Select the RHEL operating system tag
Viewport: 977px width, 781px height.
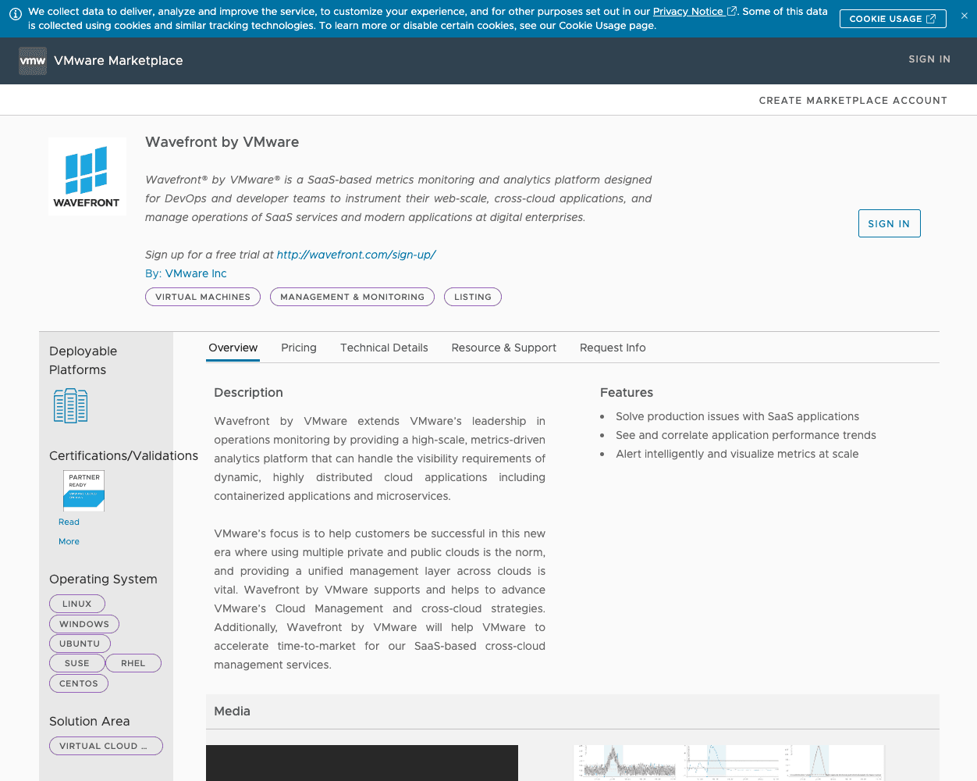click(133, 663)
